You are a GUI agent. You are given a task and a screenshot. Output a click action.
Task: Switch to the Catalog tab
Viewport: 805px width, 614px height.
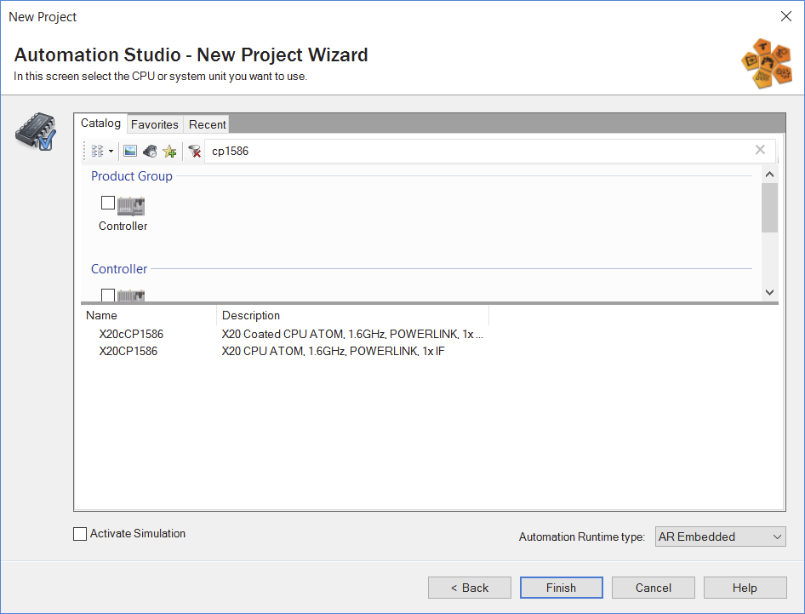point(100,123)
